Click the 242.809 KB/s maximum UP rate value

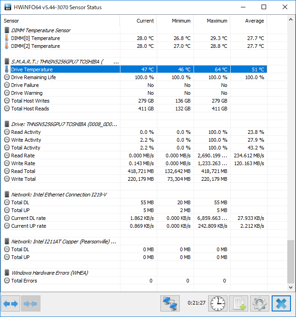[x=213, y=226]
